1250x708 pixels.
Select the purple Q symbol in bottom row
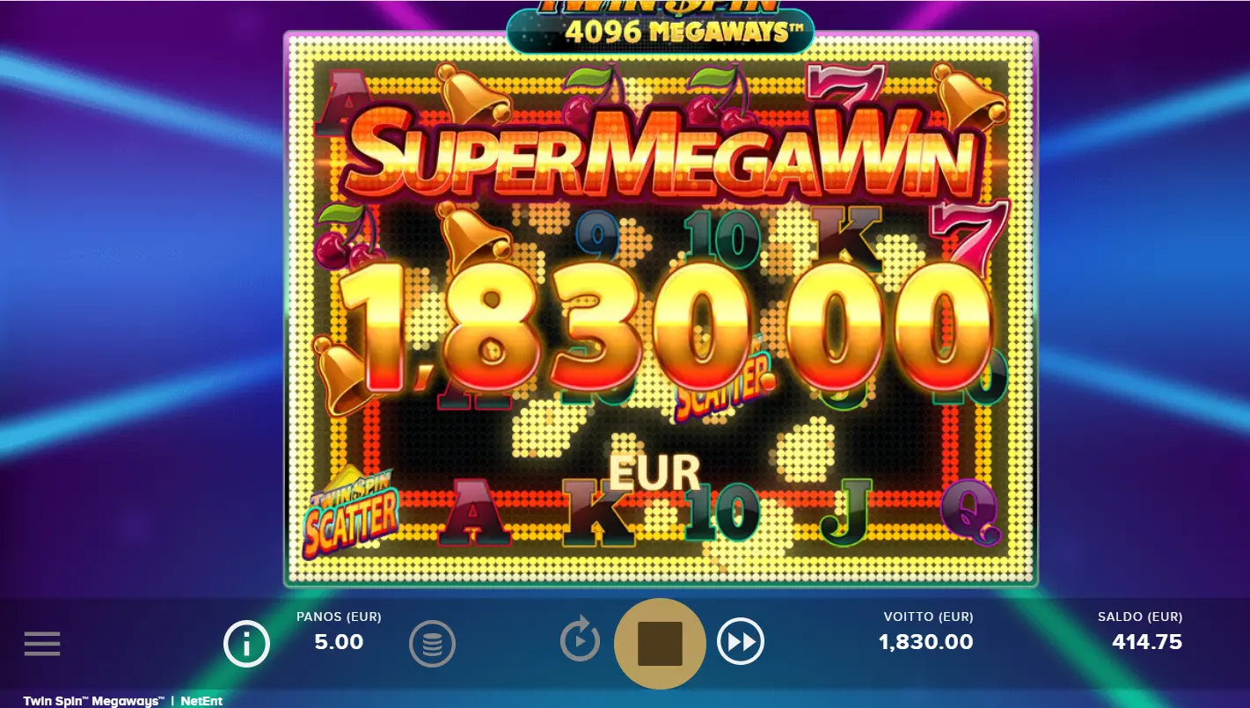[x=971, y=512]
